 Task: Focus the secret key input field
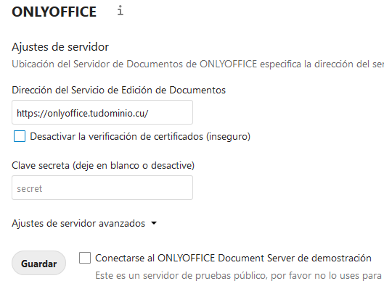pos(102,188)
